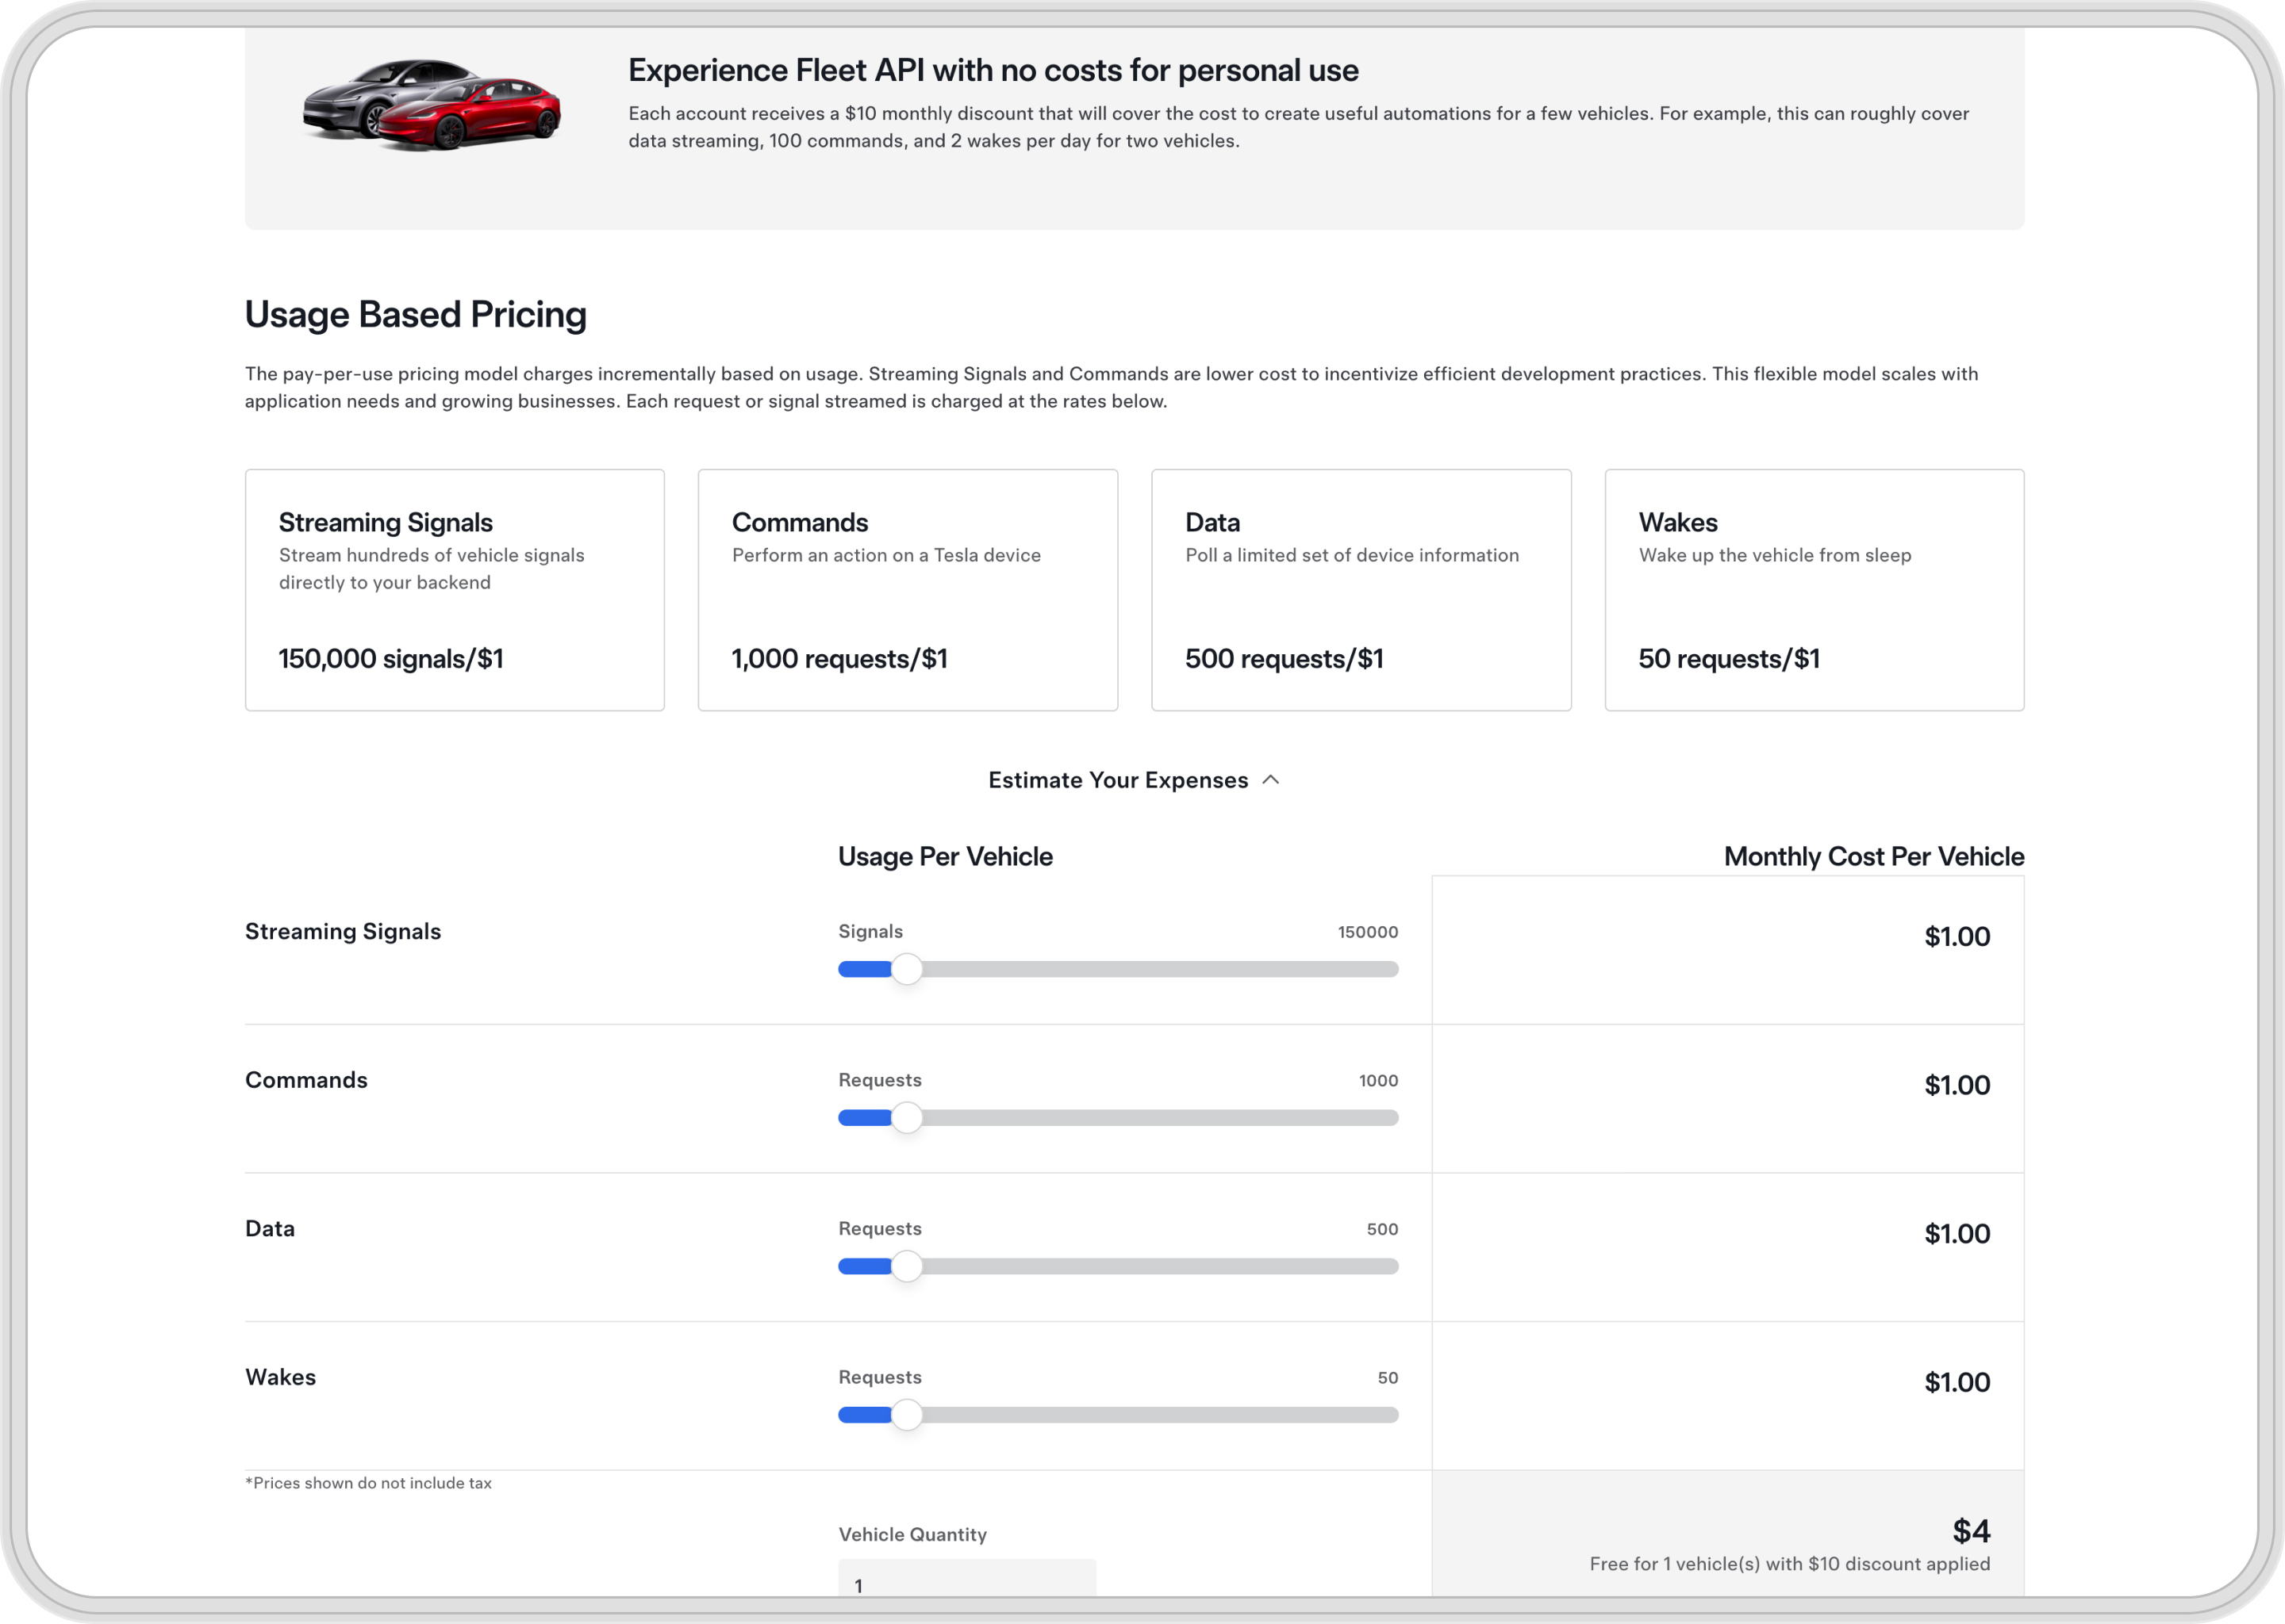The height and width of the screenshot is (1624, 2285).
Task: Click the $4 total cost
Action: [x=1971, y=1530]
